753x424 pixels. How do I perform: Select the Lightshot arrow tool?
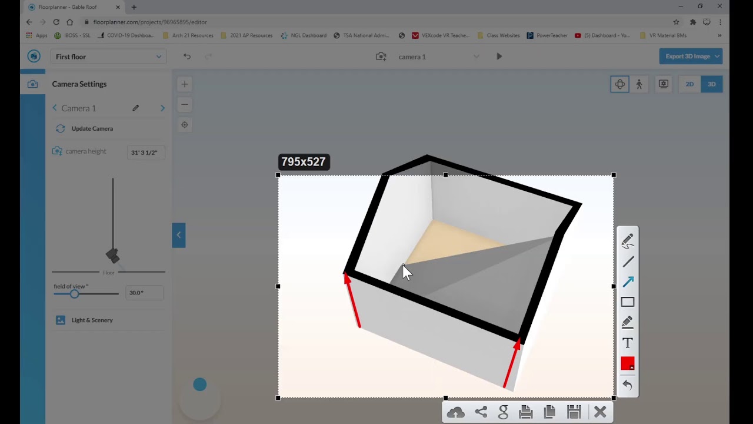coord(627,281)
